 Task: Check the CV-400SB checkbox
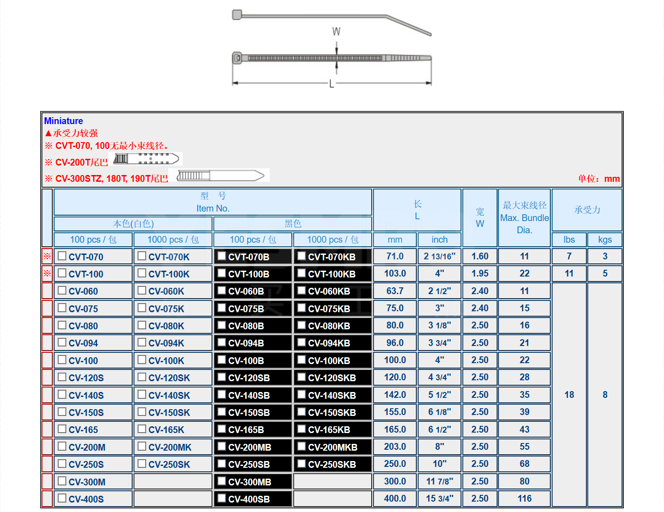pos(222,498)
